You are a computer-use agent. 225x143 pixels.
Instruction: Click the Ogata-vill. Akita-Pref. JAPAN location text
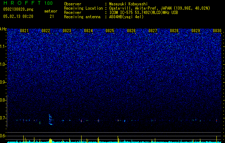160,8
